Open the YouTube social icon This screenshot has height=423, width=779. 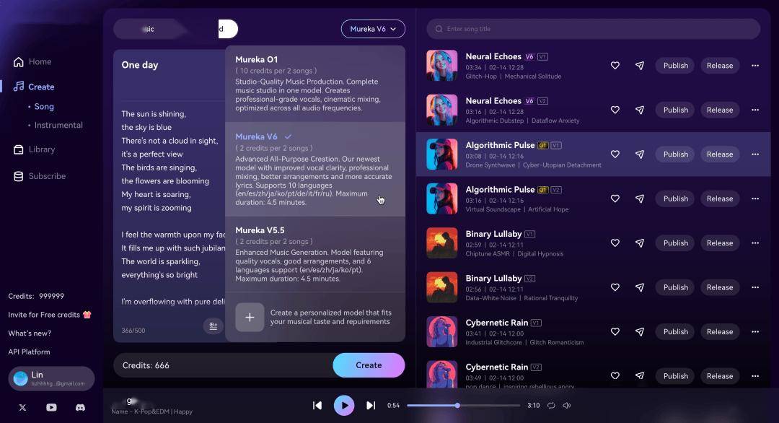(x=51, y=407)
